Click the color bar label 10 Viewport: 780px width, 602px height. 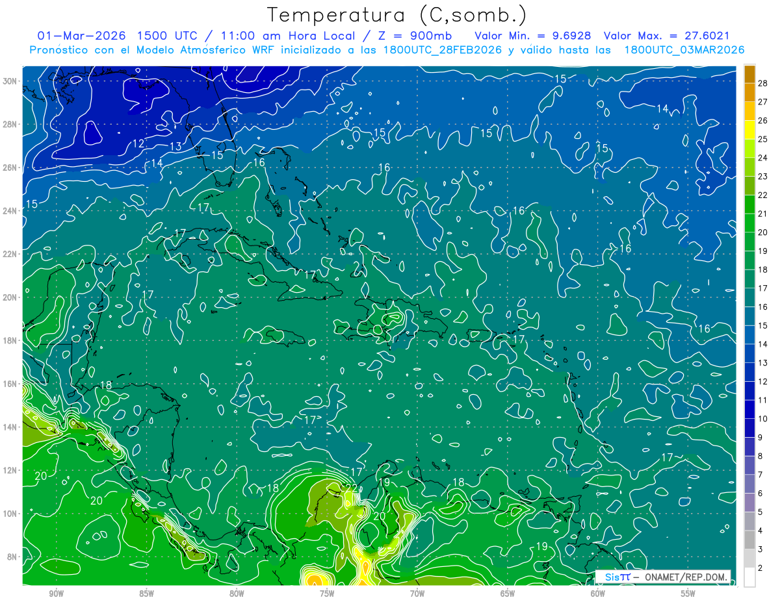point(763,419)
